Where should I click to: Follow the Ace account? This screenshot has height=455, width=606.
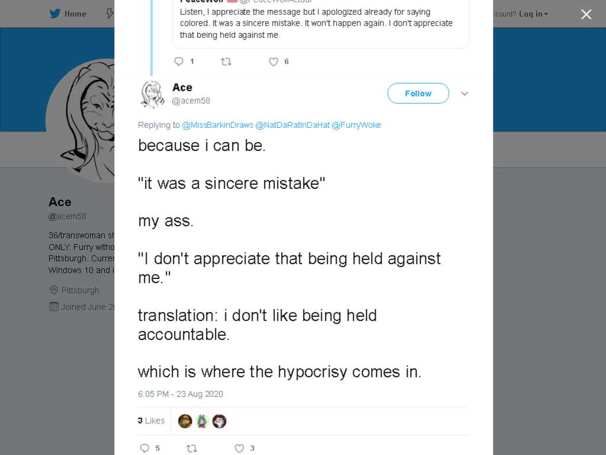pyautogui.click(x=418, y=93)
